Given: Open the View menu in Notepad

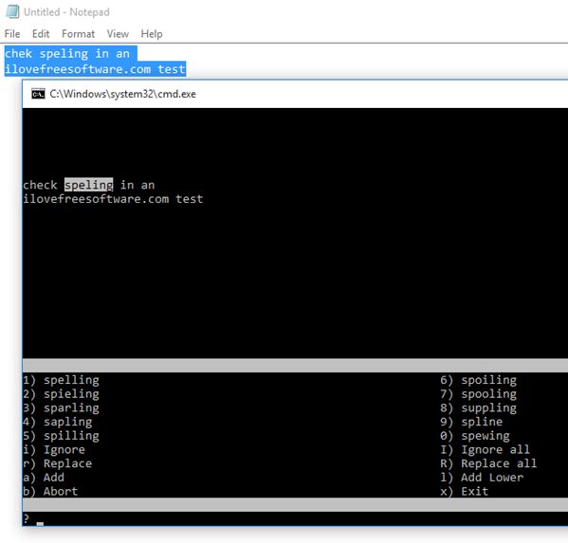Looking at the screenshot, I should [x=118, y=34].
